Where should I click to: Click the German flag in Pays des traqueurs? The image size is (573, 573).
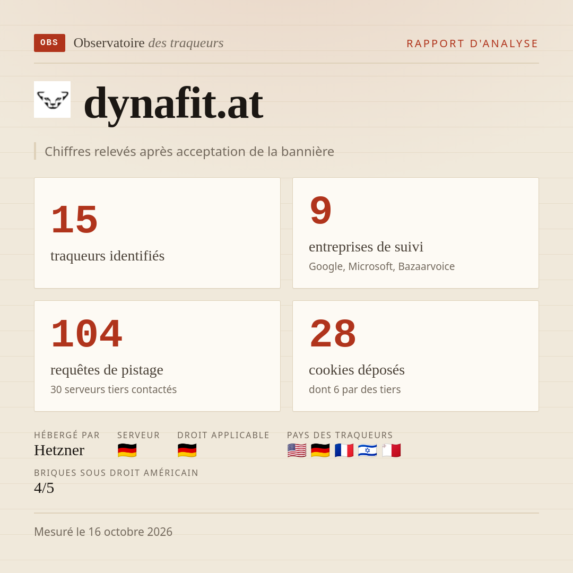coord(320,450)
